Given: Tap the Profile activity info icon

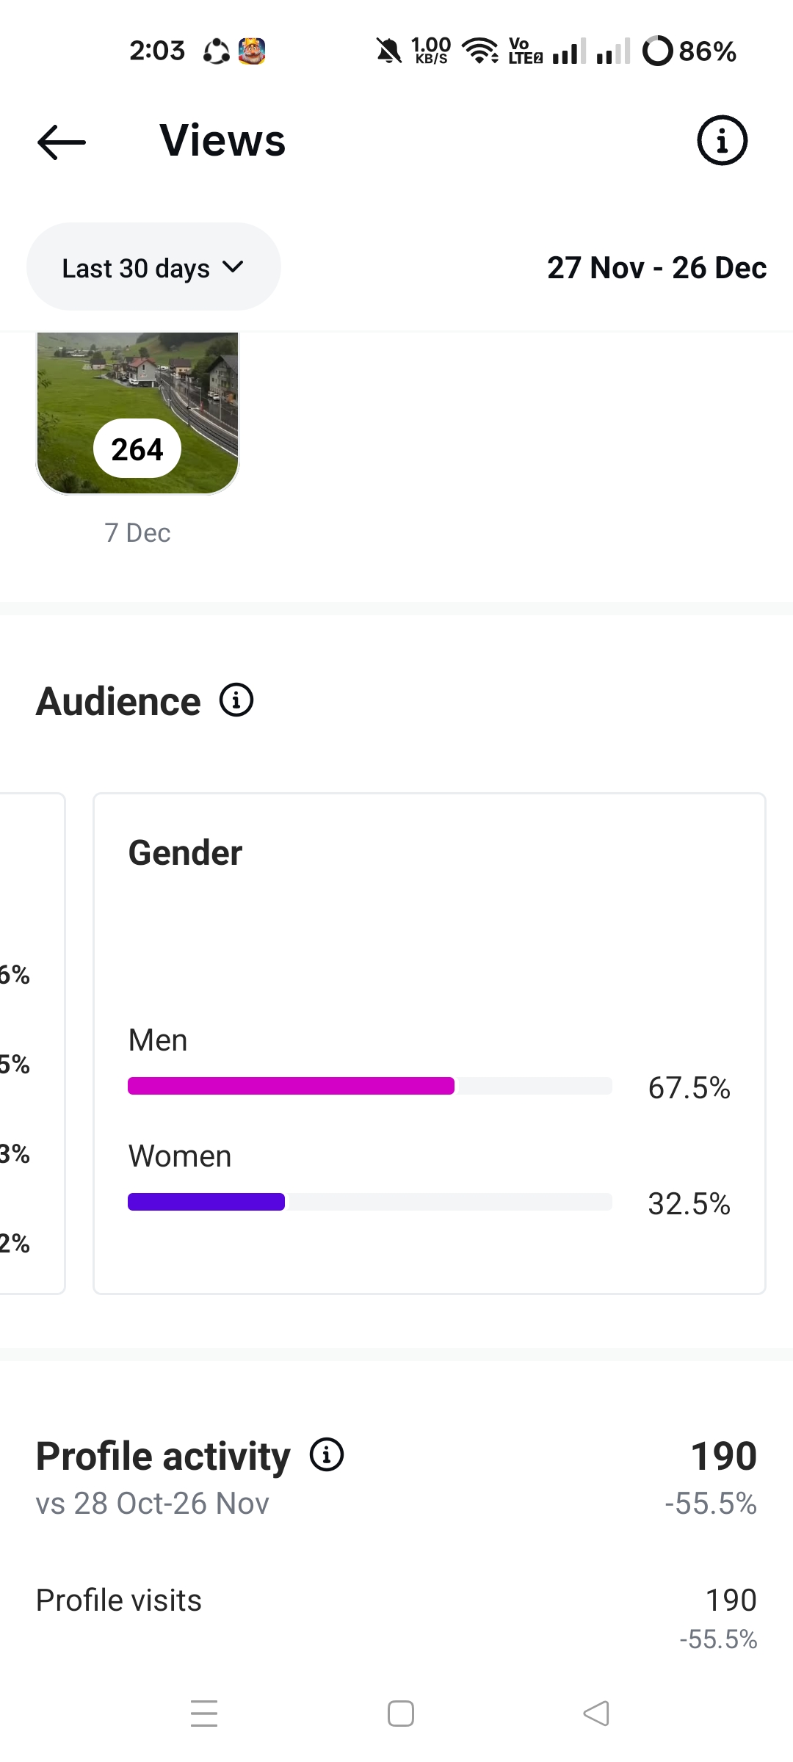Looking at the screenshot, I should point(327,1454).
